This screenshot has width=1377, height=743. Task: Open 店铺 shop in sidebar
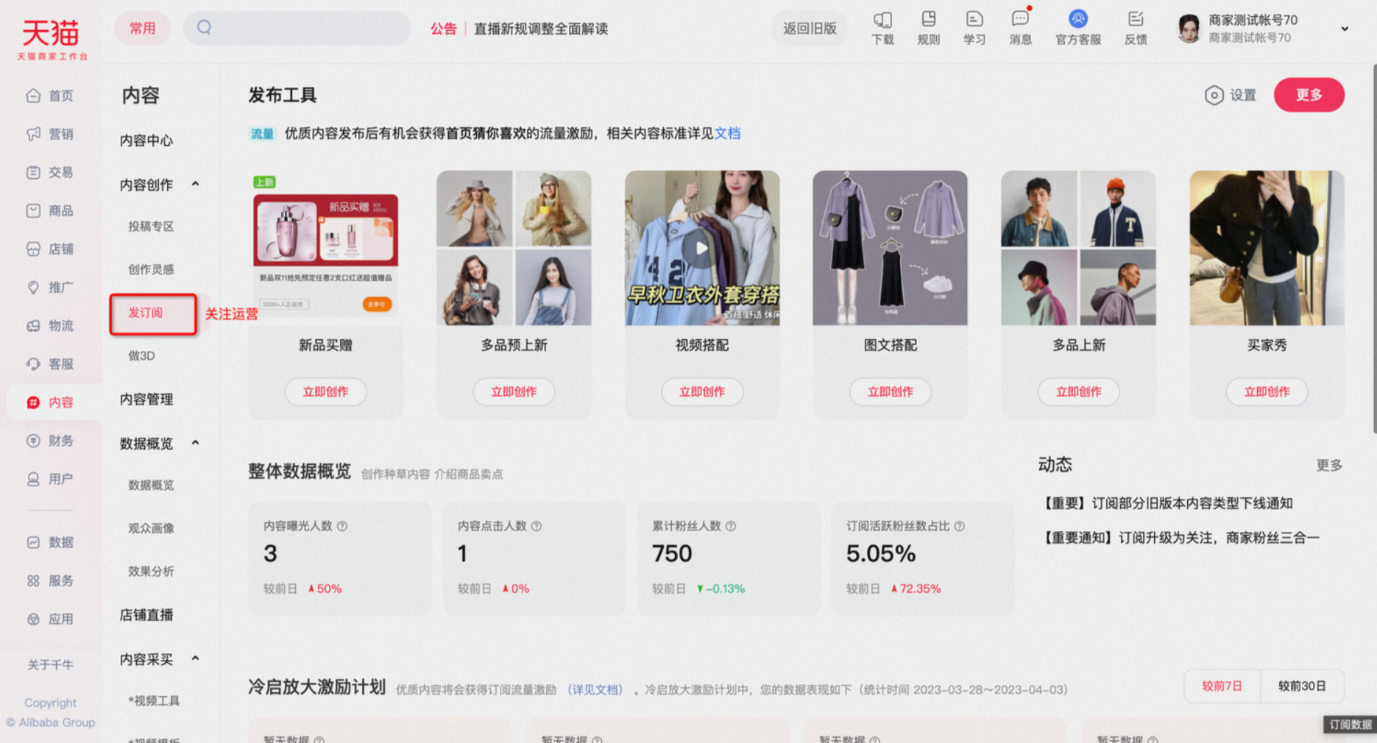pos(50,249)
